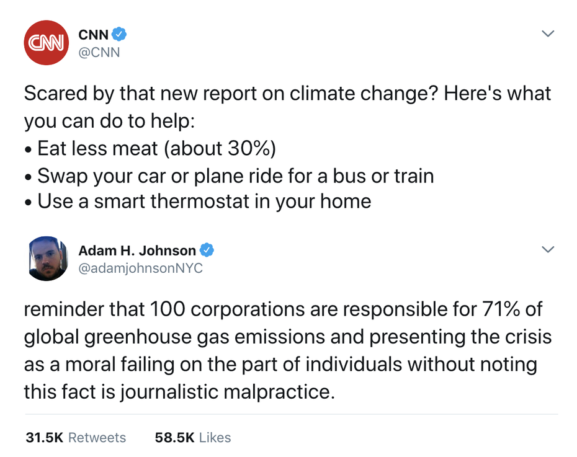The width and height of the screenshot is (577, 457).
Task: Click the 'as a moral failing' line
Action: pyautogui.click(x=281, y=365)
